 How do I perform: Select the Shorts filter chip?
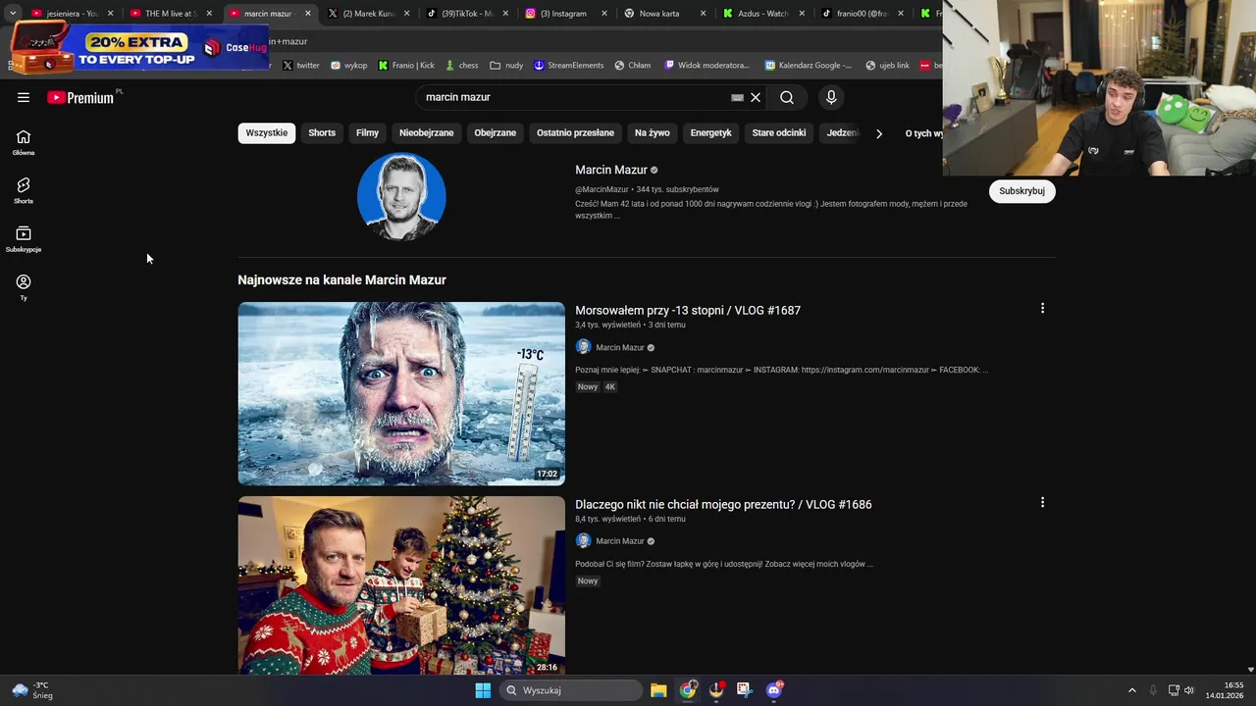click(x=322, y=133)
